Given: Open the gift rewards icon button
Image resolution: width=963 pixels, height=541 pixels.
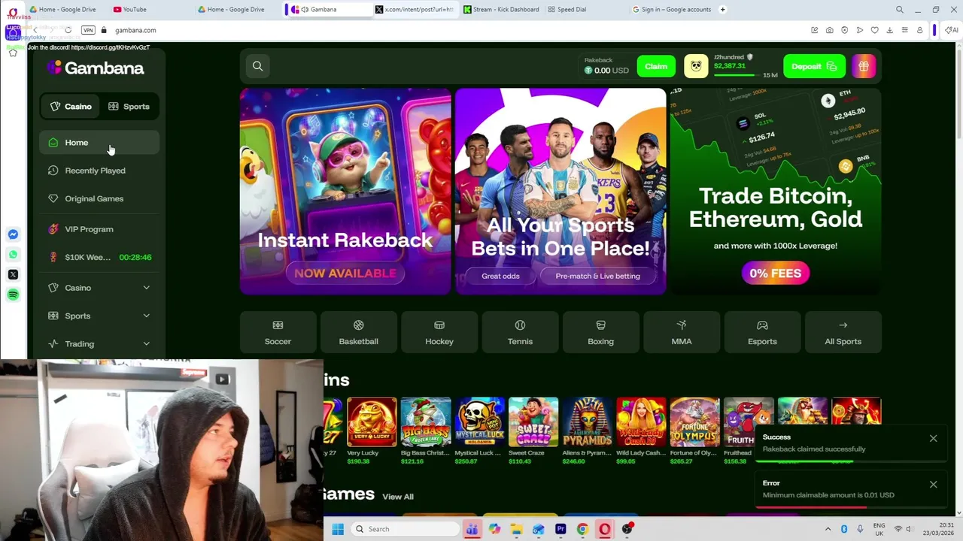Looking at the screenshot, I should (863, 66).
